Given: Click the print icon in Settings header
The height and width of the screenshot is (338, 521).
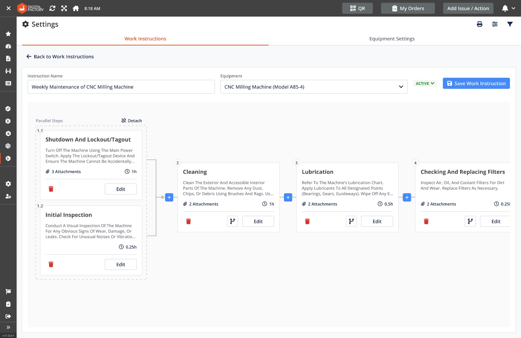Looking at the screenshot, I should [x=479, y=24].
